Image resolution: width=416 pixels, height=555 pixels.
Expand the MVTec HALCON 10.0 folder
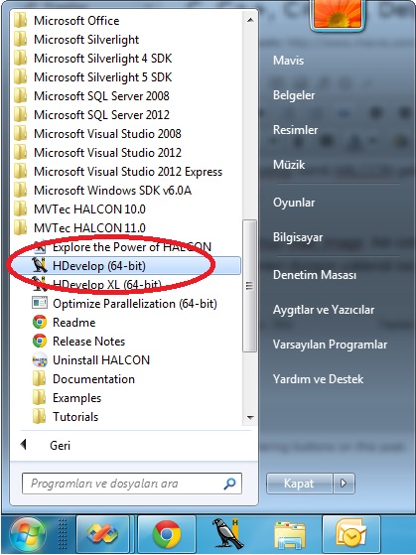(x=79, y=209)
